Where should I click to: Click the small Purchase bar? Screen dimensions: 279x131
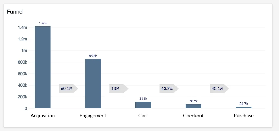pyautogui.click(x=244, y=107)
